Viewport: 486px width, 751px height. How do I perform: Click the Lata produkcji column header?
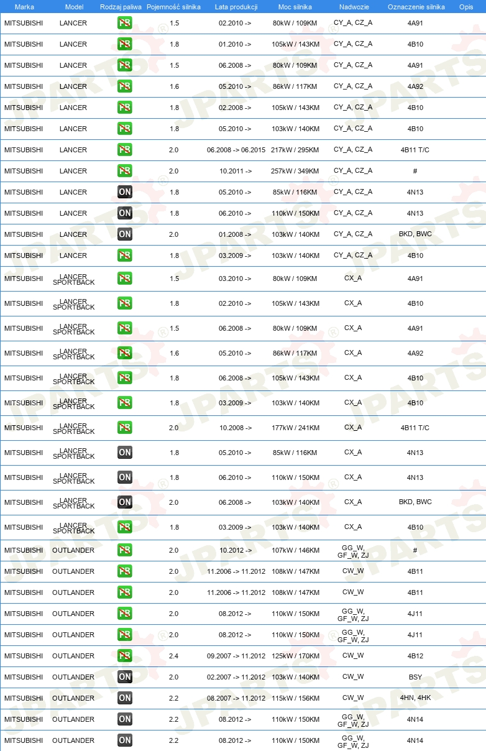(236, 7)
